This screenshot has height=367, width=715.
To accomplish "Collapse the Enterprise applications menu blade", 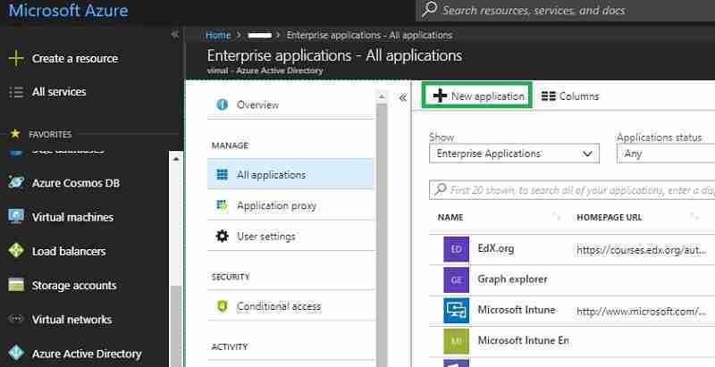I will tap(403, 97).
